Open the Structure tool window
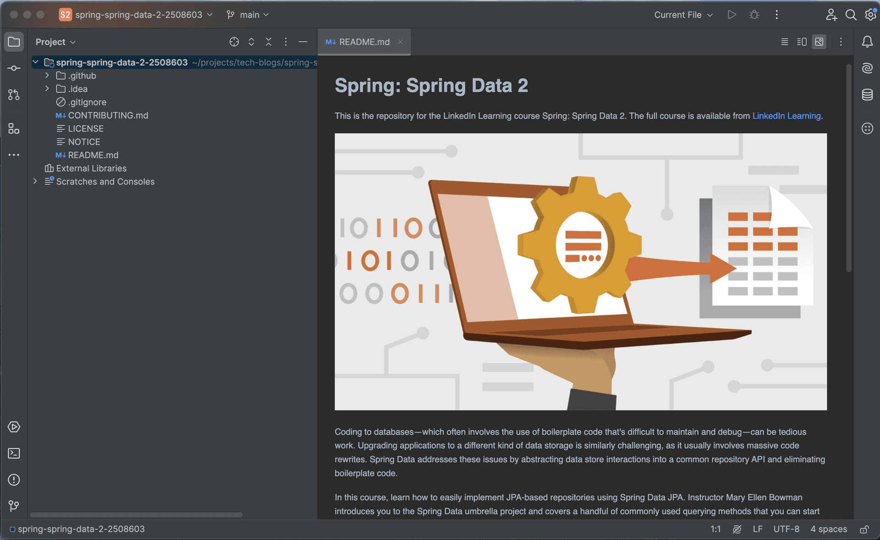The image size is (880, 540). point(14,129)
